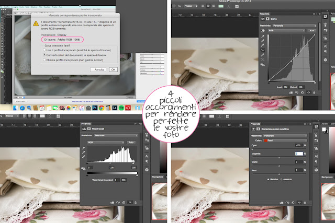Click Auto button in the Curve panel
Screen dimensions: 335x223
[x=312, y=30]
